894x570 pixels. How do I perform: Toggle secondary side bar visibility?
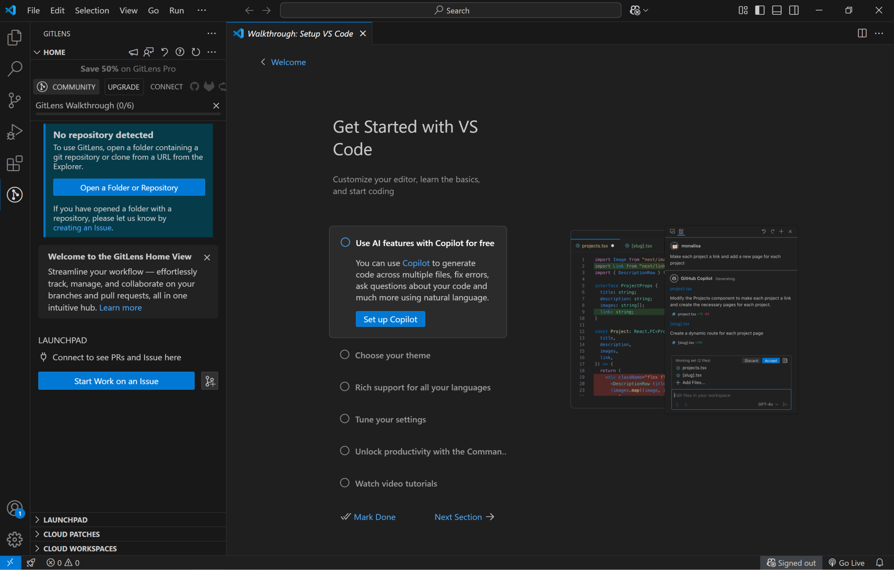point(794,10)
